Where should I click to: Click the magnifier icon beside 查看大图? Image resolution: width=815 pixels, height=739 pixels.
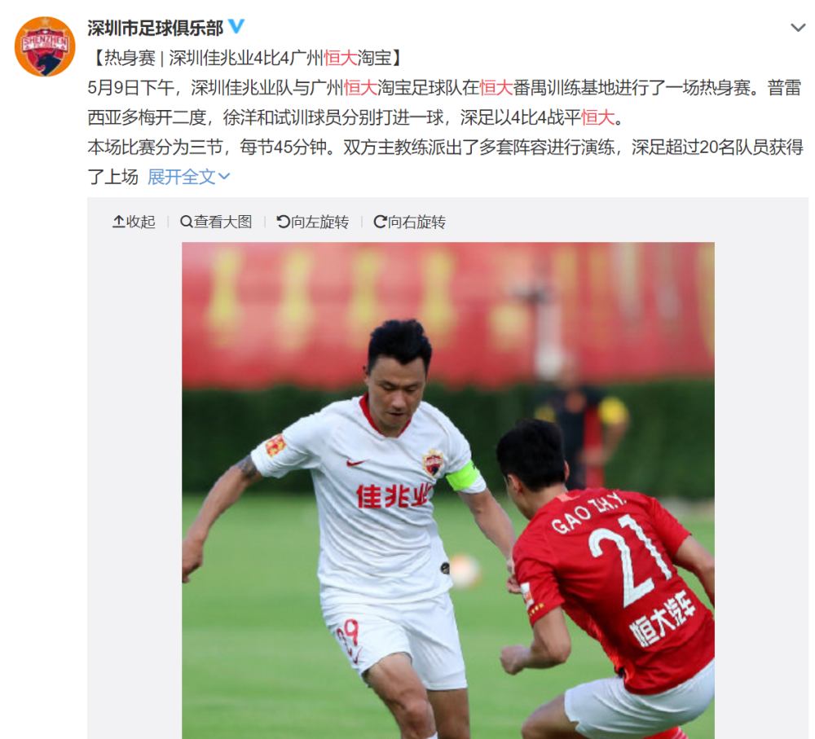186,222
